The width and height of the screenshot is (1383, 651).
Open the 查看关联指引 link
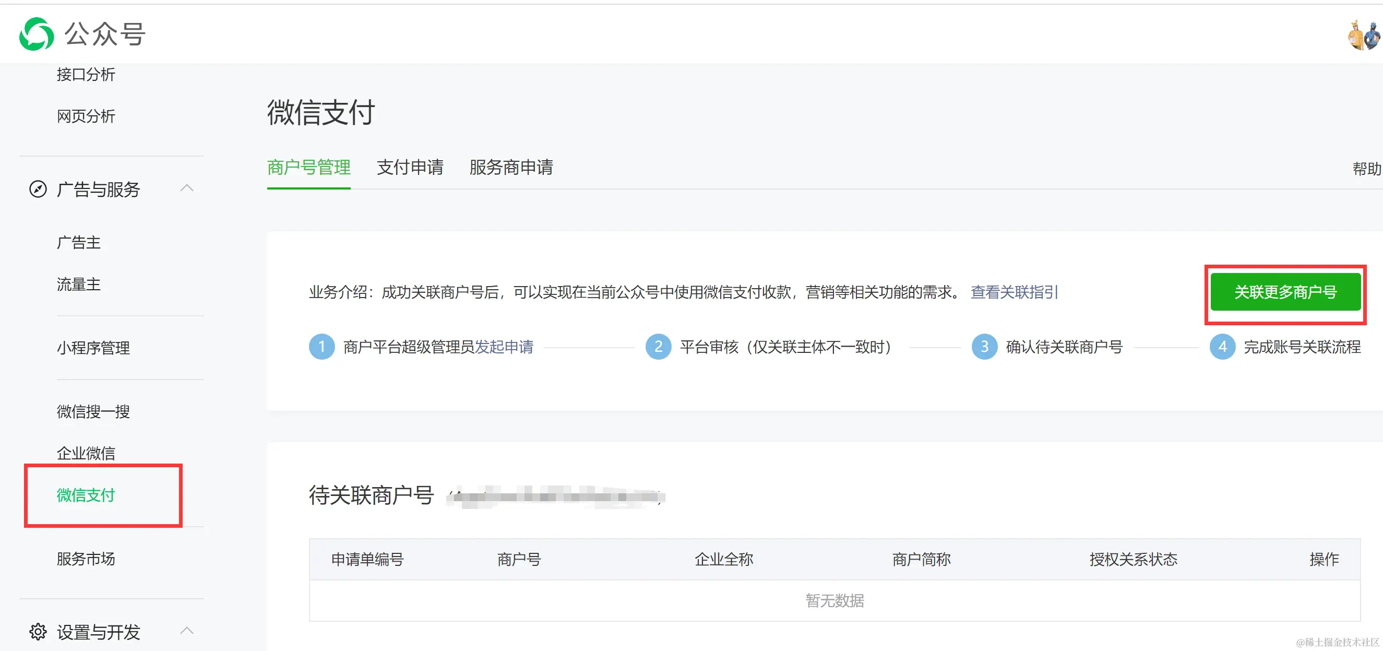click(x=1014, y=292)
